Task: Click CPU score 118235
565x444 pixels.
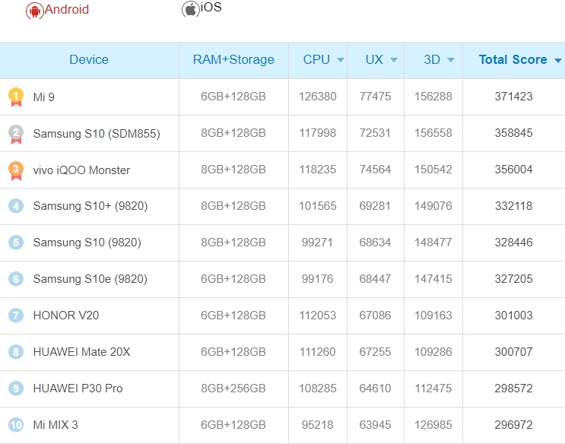Action: click(317, 169)
